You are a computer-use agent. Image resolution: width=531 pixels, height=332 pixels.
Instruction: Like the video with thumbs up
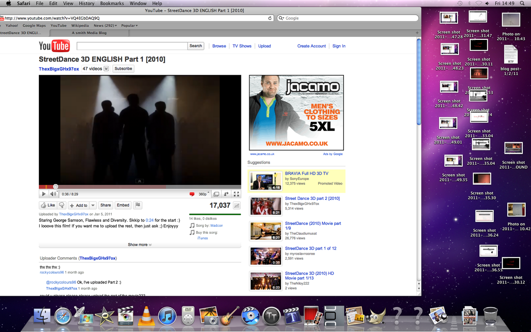(48, 205)
